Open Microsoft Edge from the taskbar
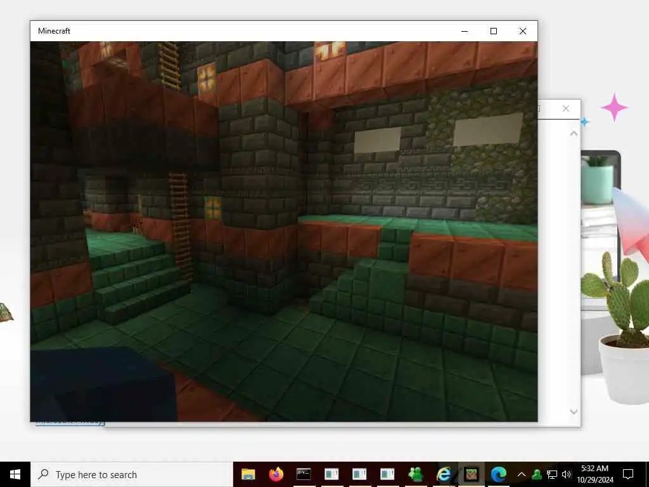This screenshot has width=649, height=487. tap(499, 474)
